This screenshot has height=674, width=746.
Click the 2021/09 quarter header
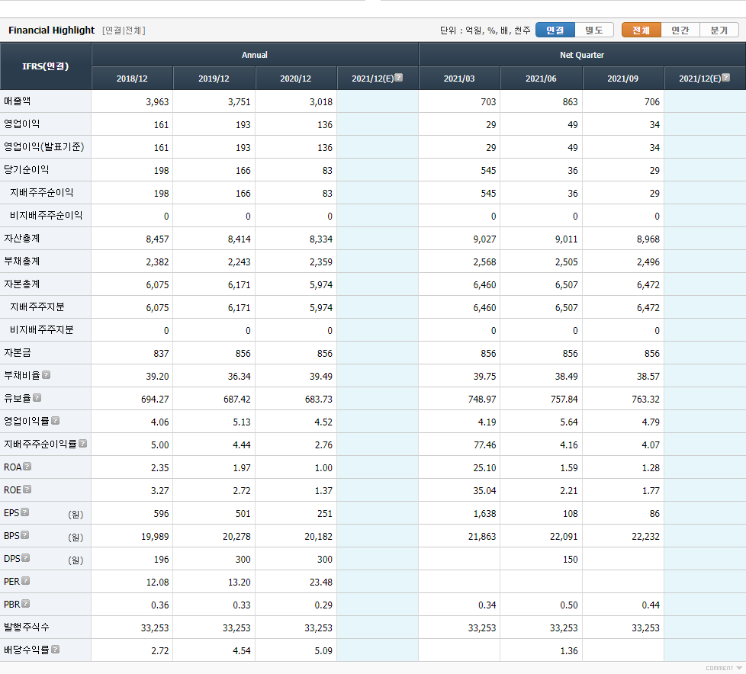[x=622, y=79]
